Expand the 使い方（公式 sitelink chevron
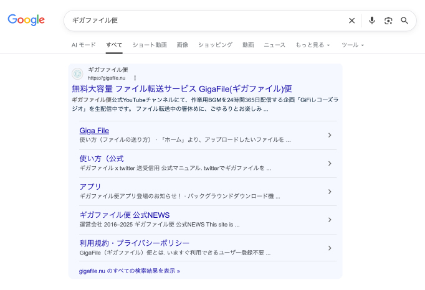425x290 pixels. click(330, 163)
